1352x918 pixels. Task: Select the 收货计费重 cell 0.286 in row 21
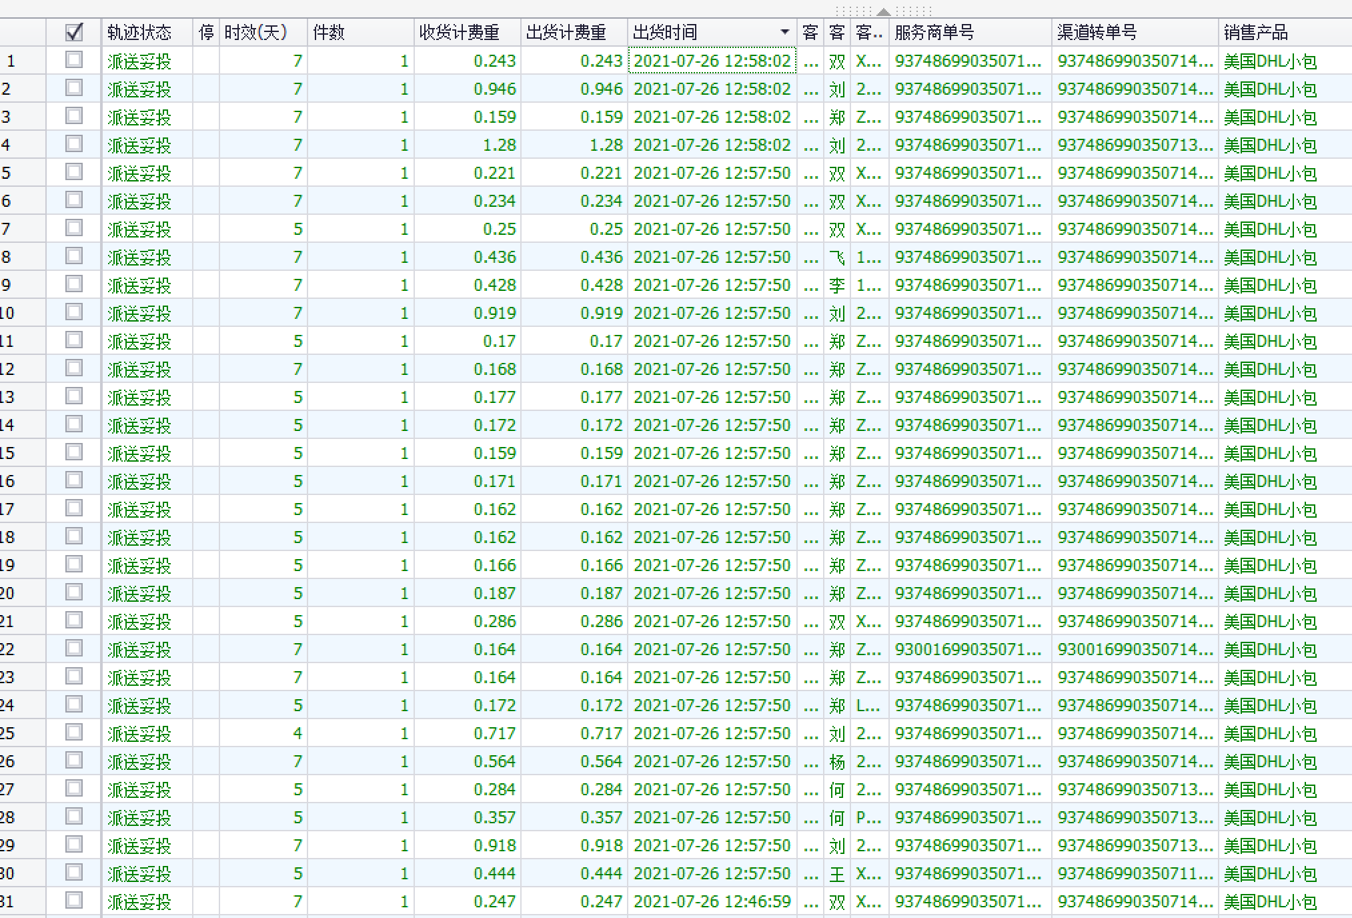coord(467,621)
